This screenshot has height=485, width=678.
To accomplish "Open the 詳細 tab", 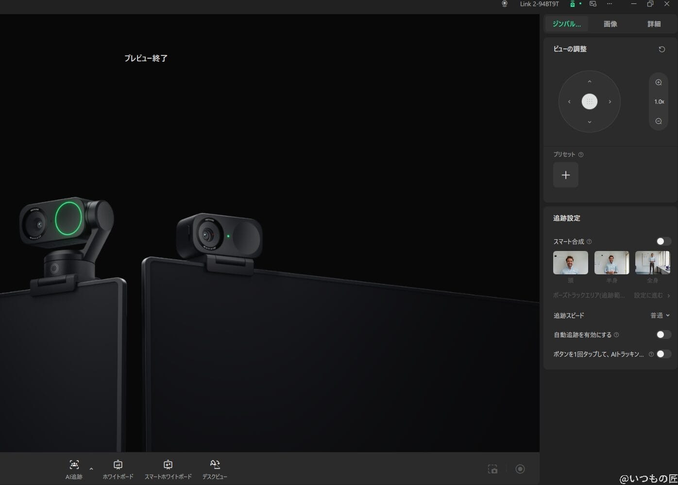I will (x=654, y=24).
